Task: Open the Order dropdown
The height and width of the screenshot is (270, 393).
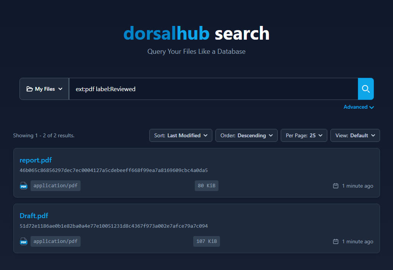Action: tap(246, 135)
